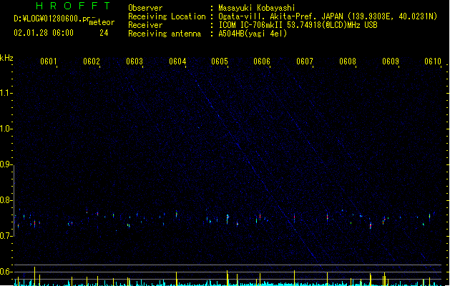
Task: Click the 0604 time axis marker
Action: tap(177, 61)
